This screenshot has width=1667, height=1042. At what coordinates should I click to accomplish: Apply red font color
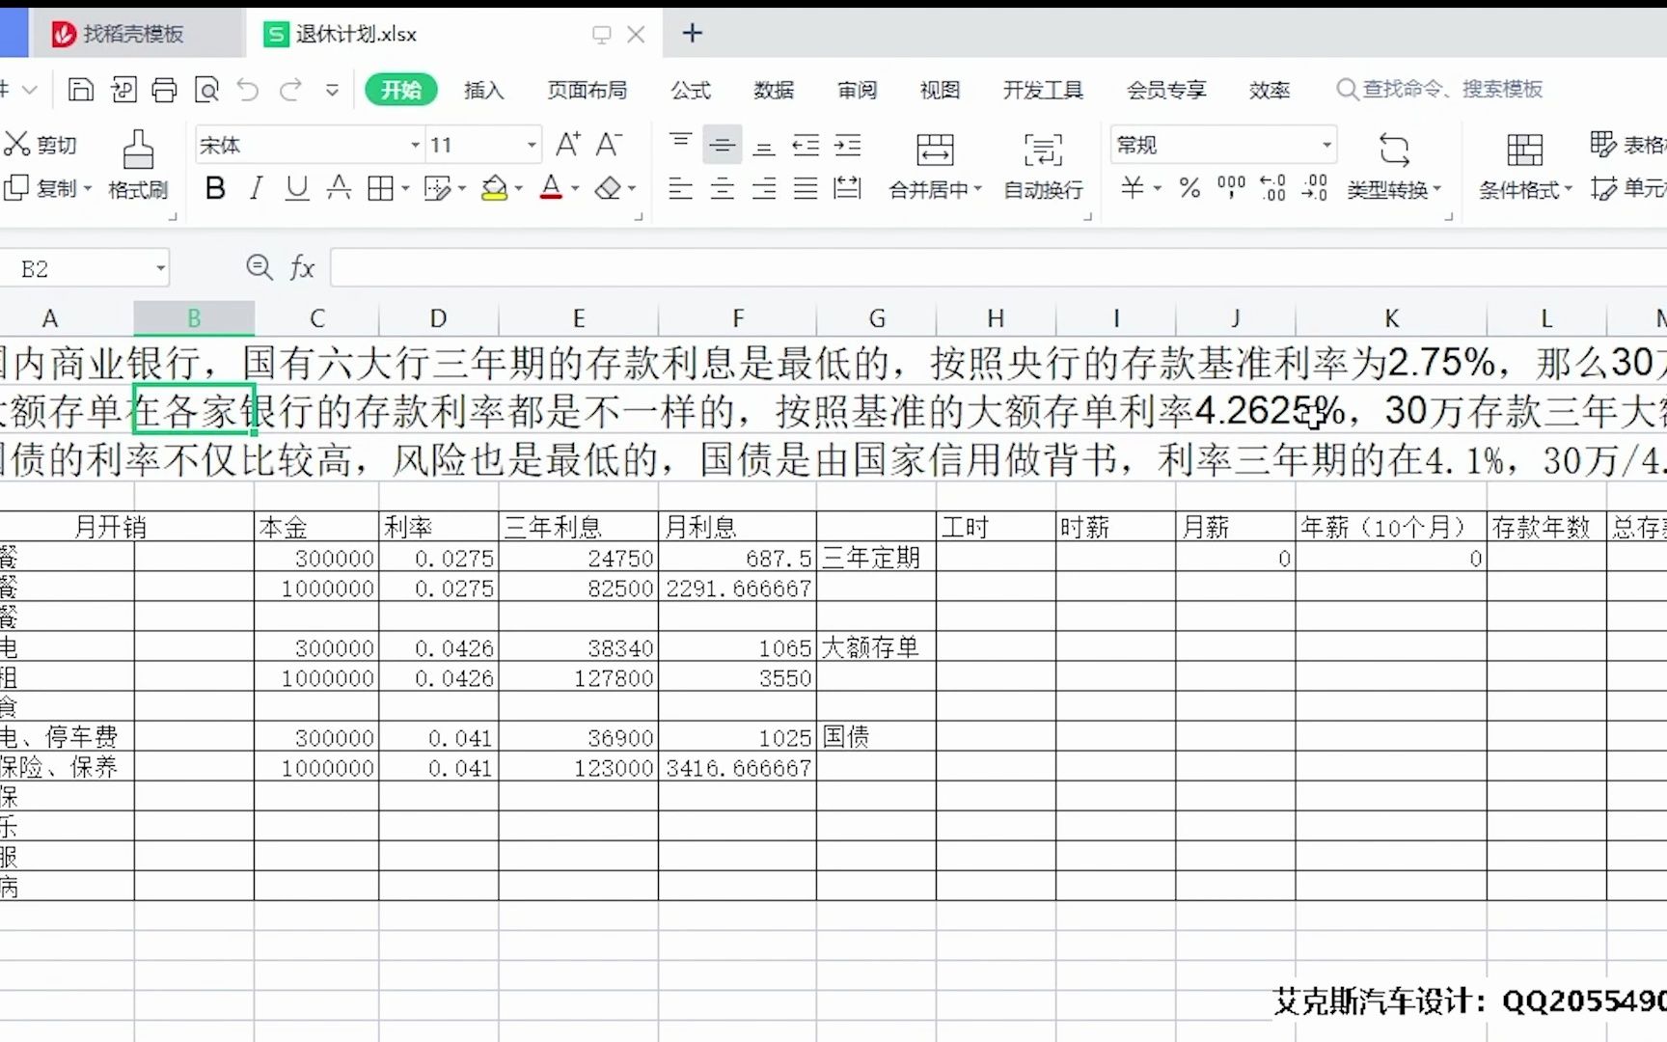coord(551,188)
